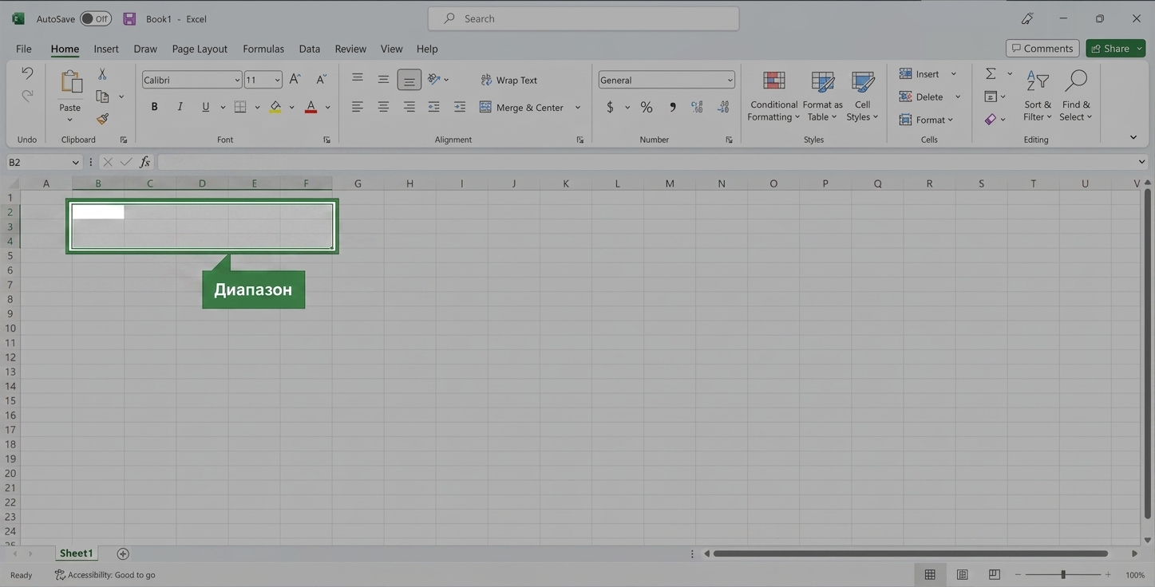This screenshot has height=587, width=1155.
Task: Click Merge & Center button
Action: coord(521,107)
